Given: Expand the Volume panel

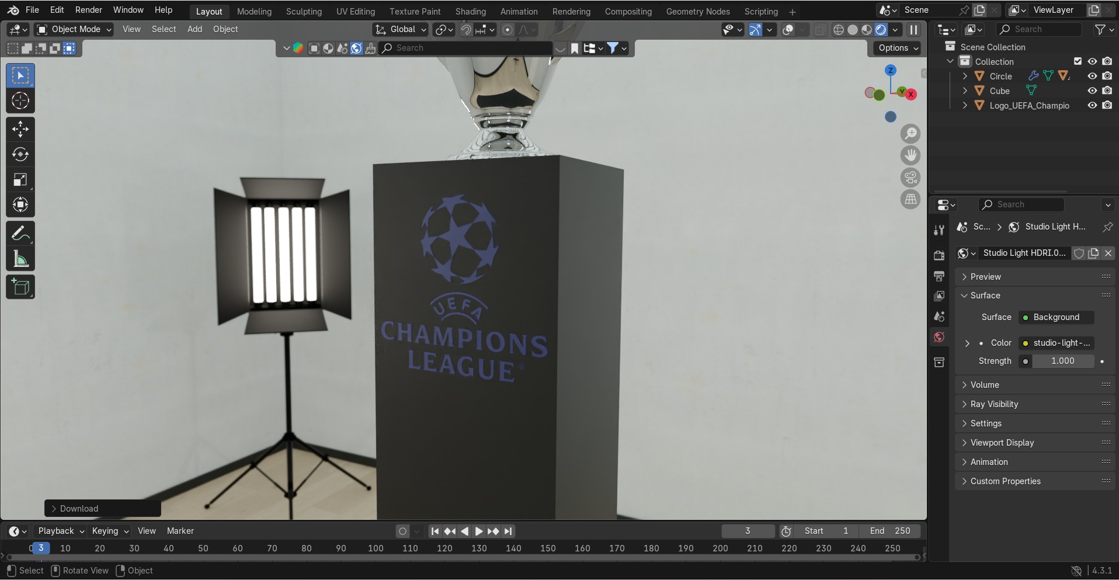Looking at the screenshot, I should 1034,385.
